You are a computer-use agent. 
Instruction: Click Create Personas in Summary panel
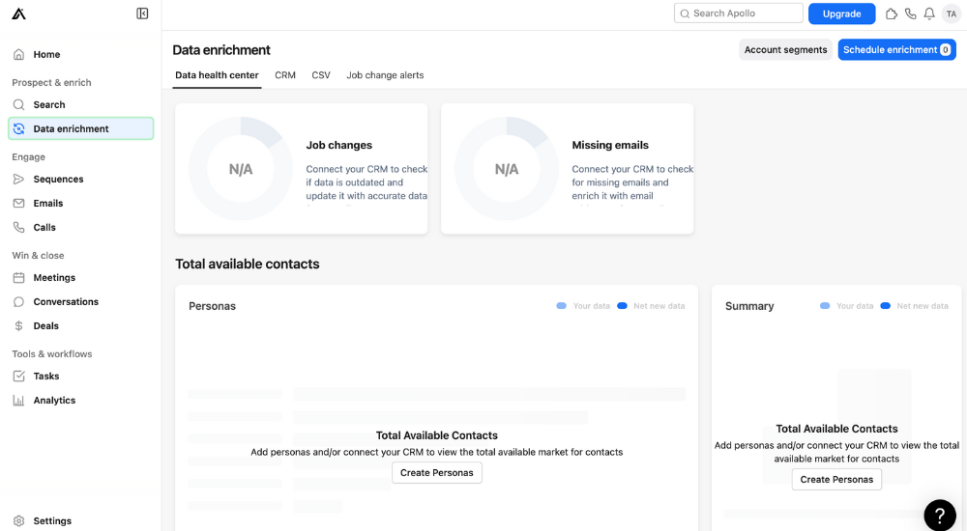[836, 480]
